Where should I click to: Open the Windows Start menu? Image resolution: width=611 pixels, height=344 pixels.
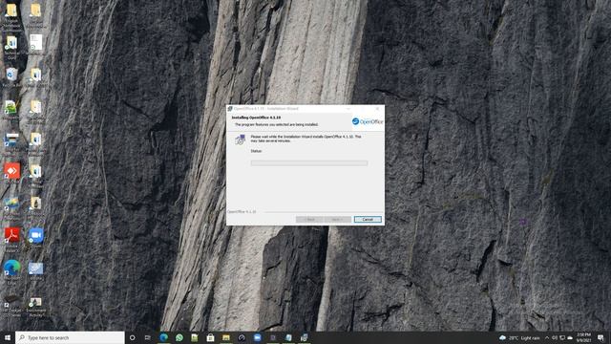tap(7, 337)
